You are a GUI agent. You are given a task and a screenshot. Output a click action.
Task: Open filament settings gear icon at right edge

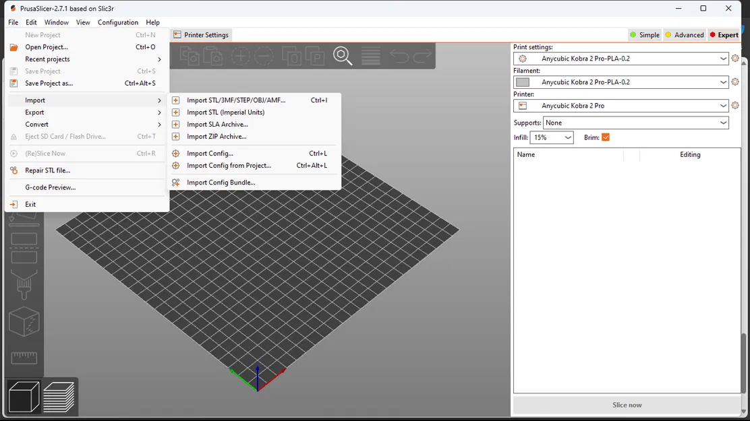point(735,82)
